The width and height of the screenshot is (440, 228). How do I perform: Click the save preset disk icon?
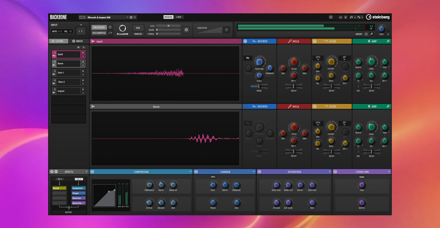131,17
